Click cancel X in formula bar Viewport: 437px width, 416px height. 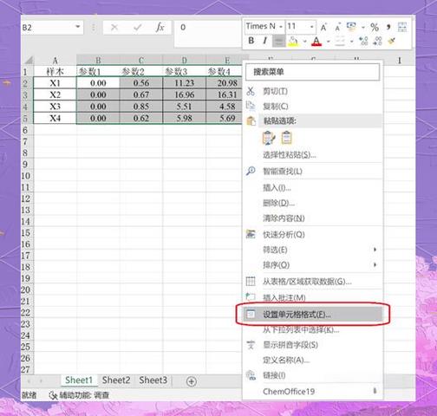coord(114,28)
